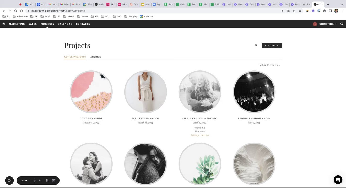Open the Email bookmarks folder

(x=45, y=16)
